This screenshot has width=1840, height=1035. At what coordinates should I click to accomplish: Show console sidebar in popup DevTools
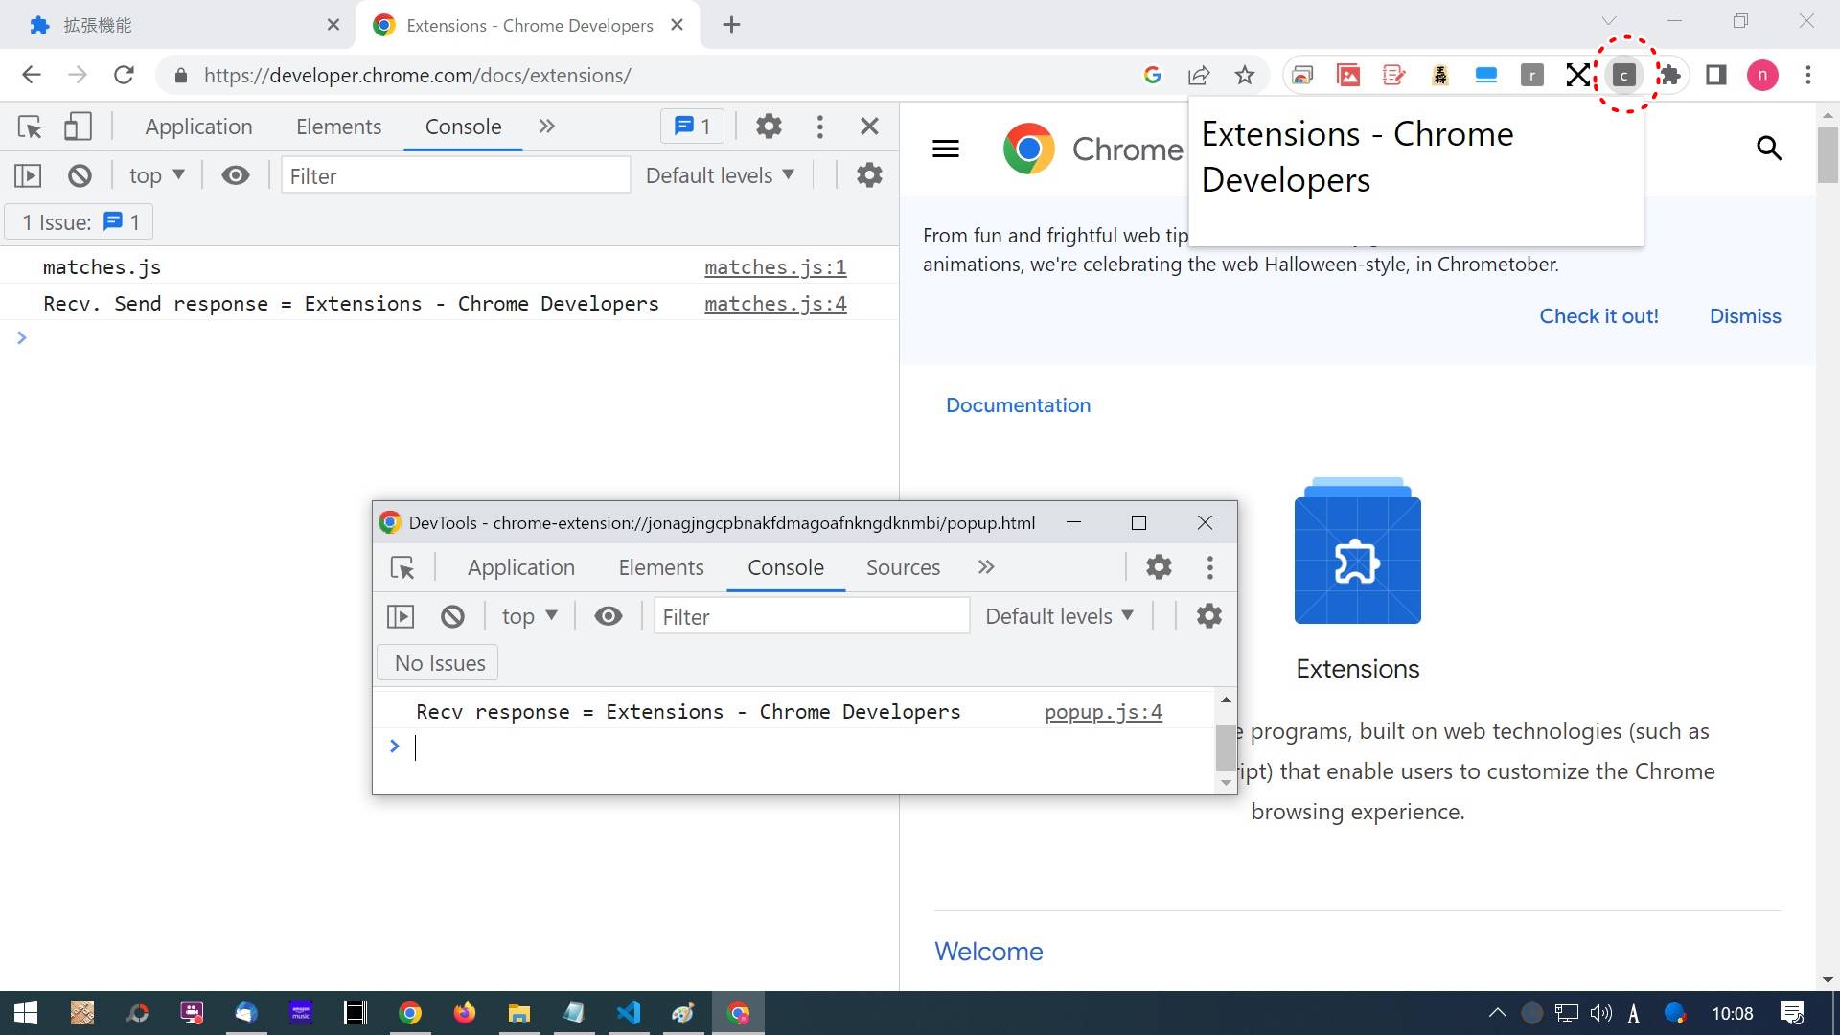pos(401,616)
